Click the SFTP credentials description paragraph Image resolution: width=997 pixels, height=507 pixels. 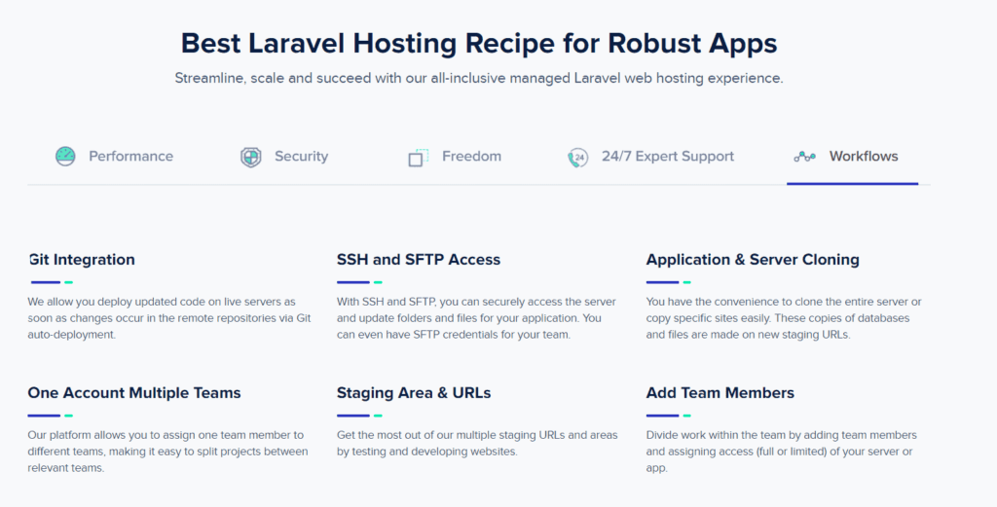(x=476, y=317)
